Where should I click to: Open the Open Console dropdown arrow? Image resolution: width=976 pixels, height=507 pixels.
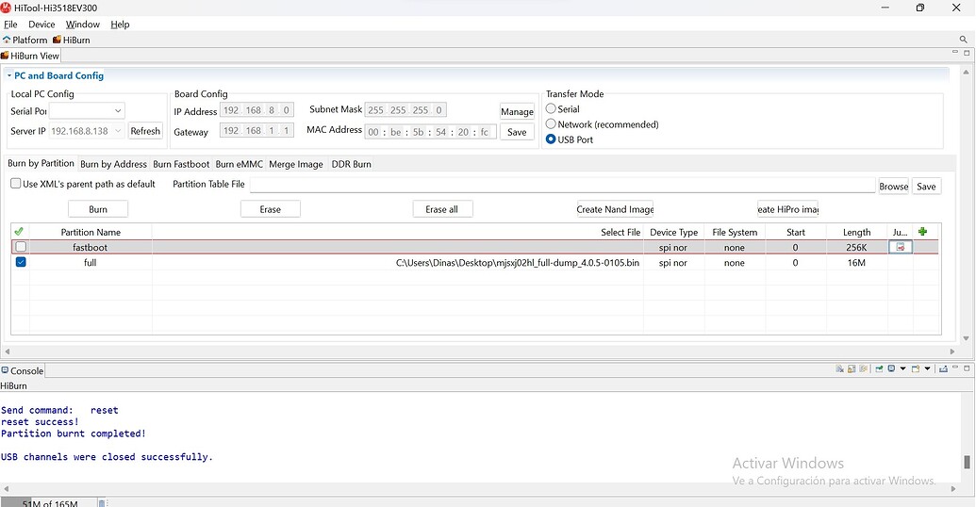(928, 368)
